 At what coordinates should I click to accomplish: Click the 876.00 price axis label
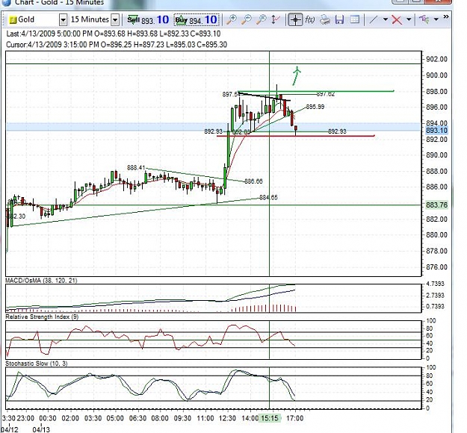pos(436,267)
